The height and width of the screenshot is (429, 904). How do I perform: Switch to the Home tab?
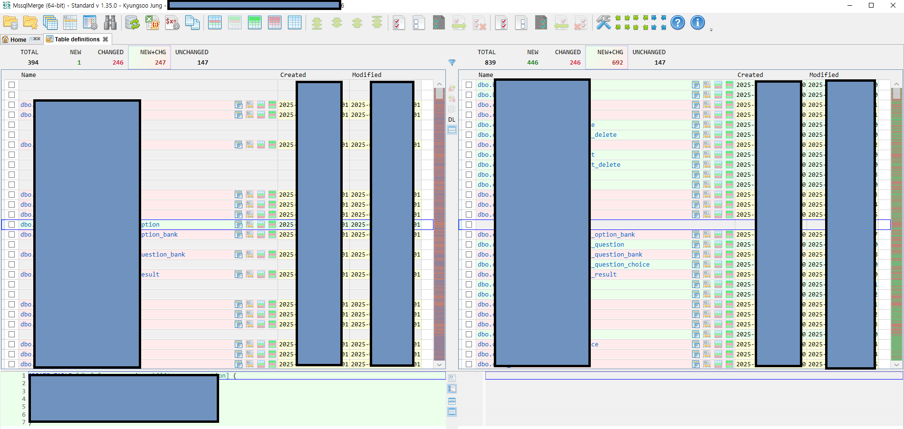[x=14, y=39]
